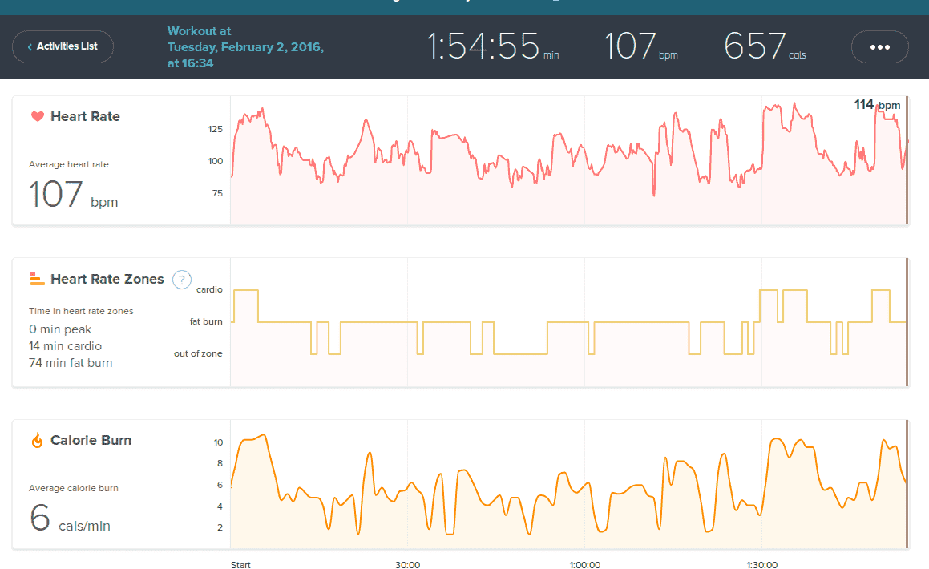This screenshot has height=569, width=929.
Task: Click the Heart Rate panel title
Action: point(85,117)
